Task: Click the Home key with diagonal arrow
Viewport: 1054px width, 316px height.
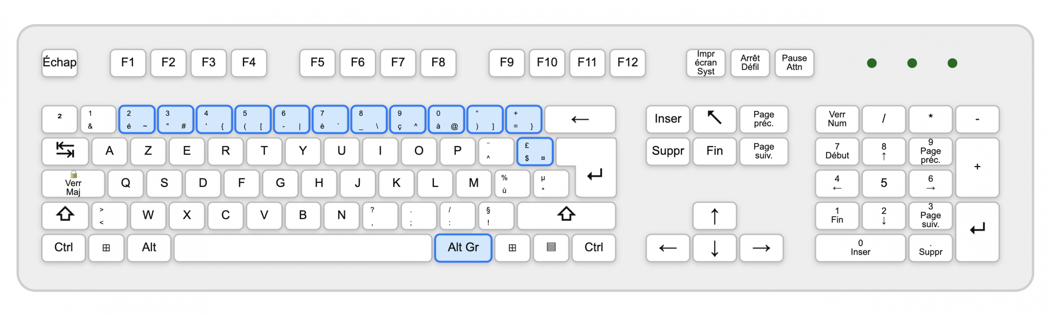Action: [x=714, y=119]
